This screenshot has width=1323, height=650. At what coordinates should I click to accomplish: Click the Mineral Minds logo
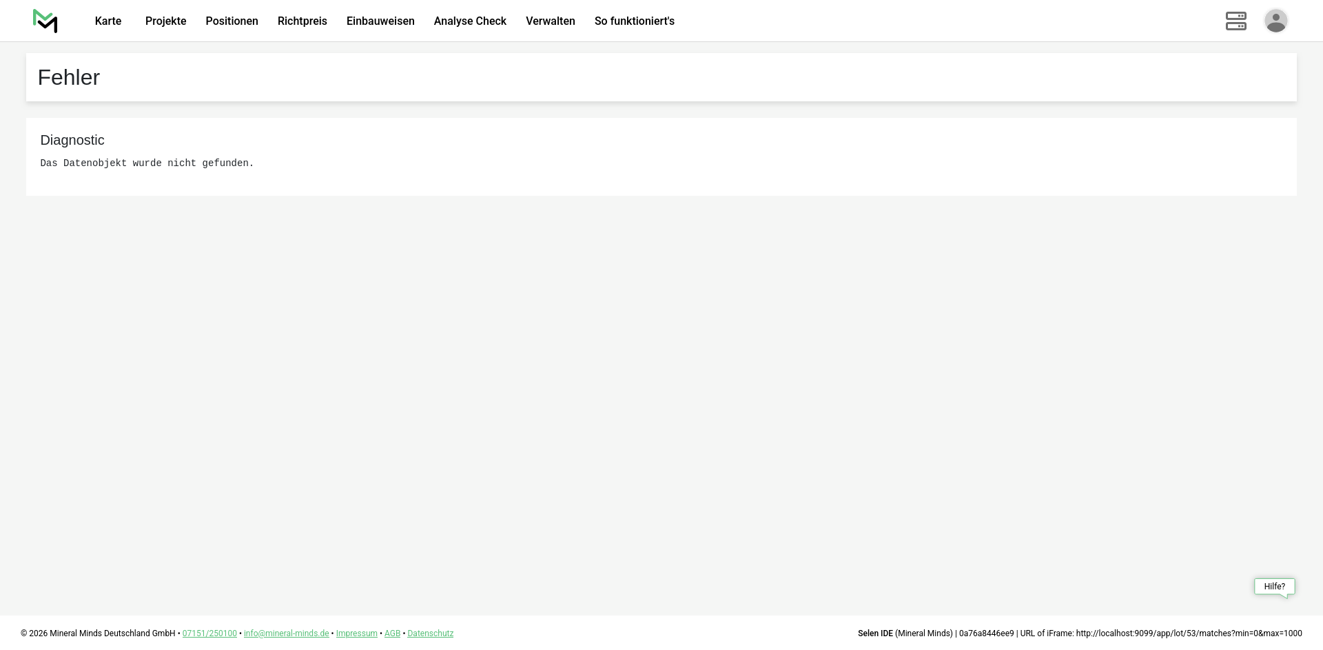point(45,21)
